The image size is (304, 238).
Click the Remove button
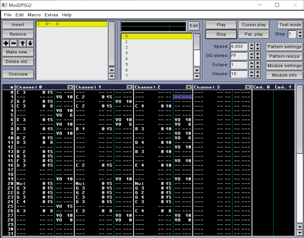click(18, 34)
